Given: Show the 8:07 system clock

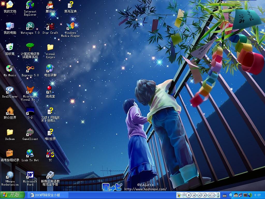Looking at the screenshot, I should (x=257, y=195).
